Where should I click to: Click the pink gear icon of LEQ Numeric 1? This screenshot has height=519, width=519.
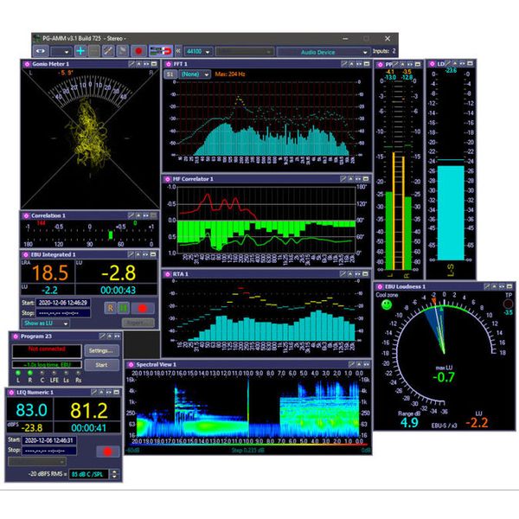pos(11,393)
